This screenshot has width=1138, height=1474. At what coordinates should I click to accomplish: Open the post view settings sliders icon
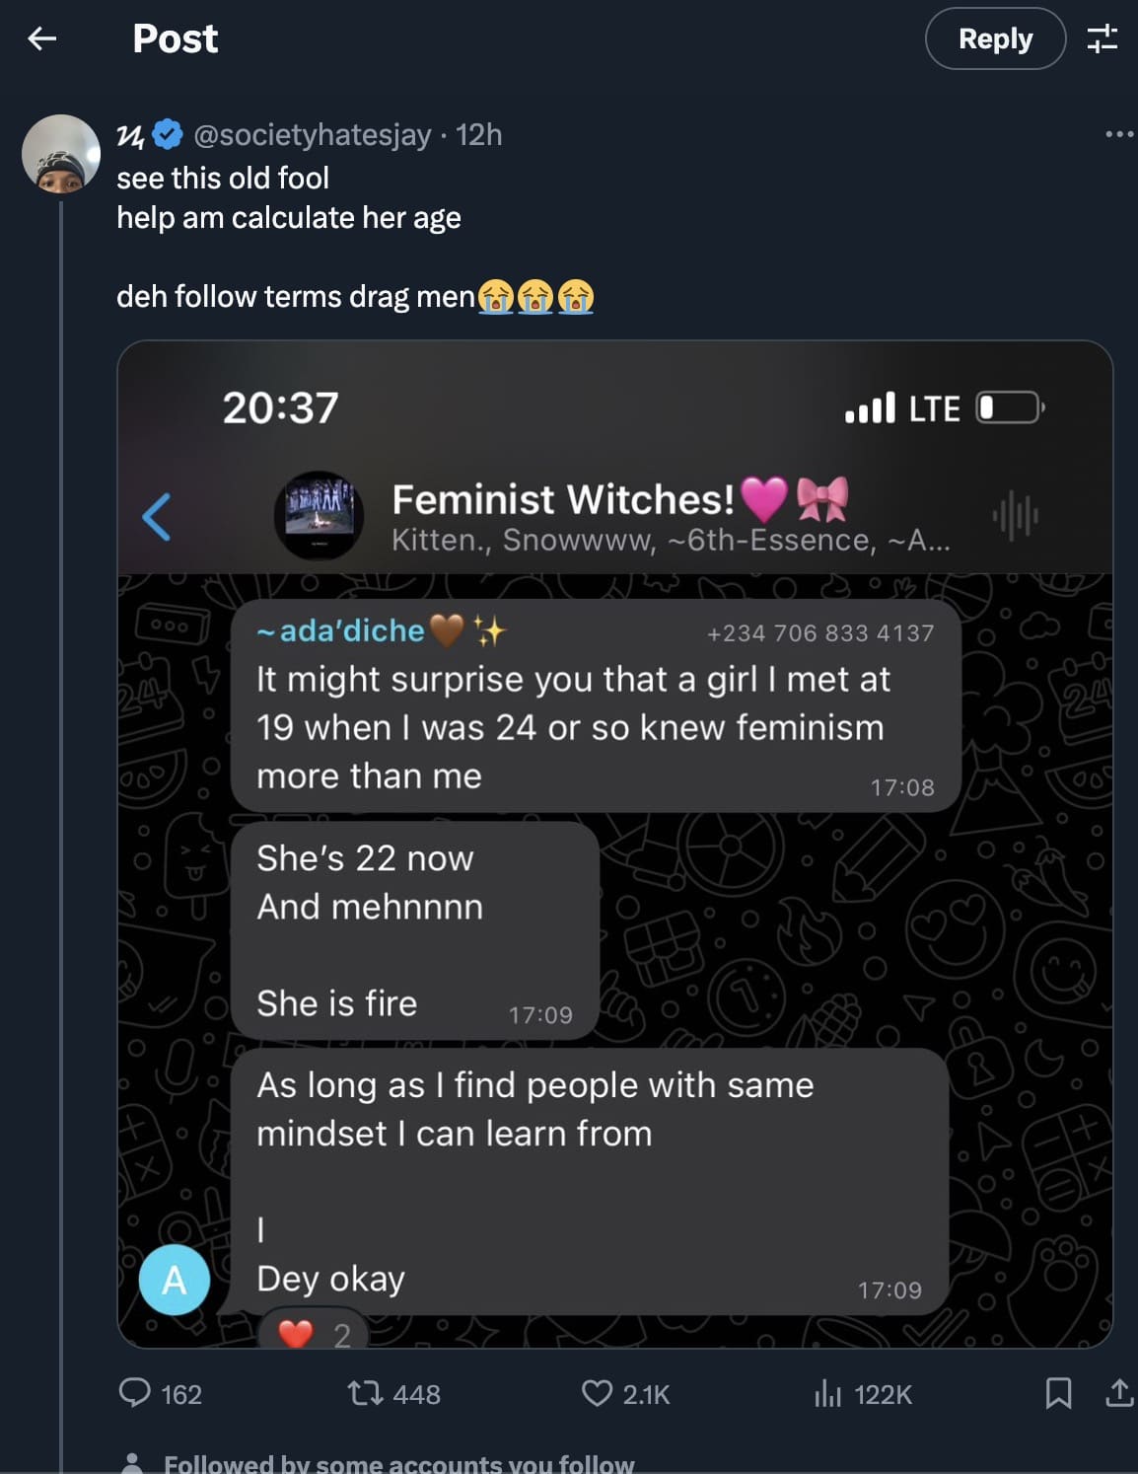pos(1102,38)
